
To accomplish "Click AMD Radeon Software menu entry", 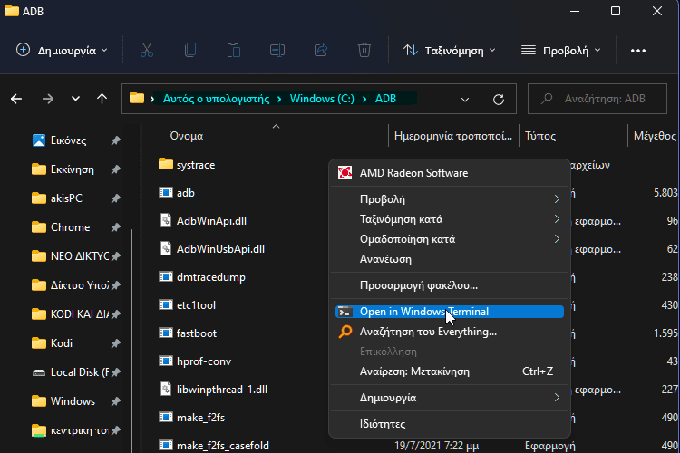I will (413, 172).
